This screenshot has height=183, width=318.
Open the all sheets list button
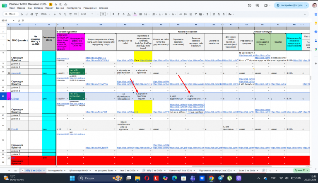[15, 171]
